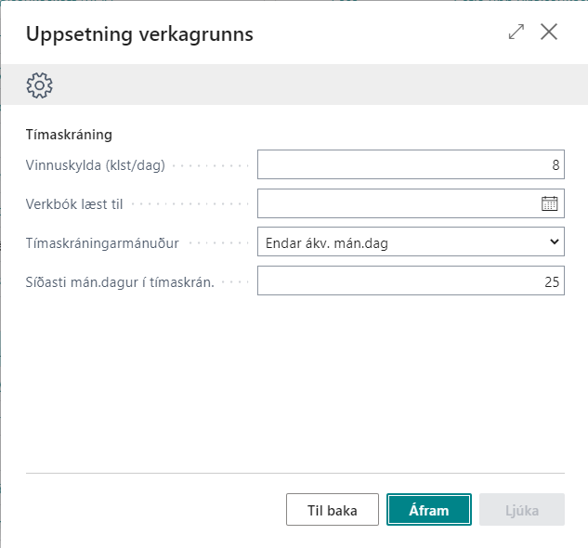Click the horizontal divider above the buttons

tap(294, 473)
